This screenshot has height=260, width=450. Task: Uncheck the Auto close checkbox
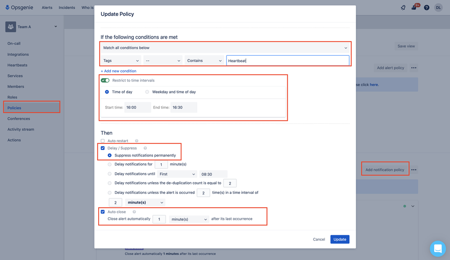[x=103, y=212]
